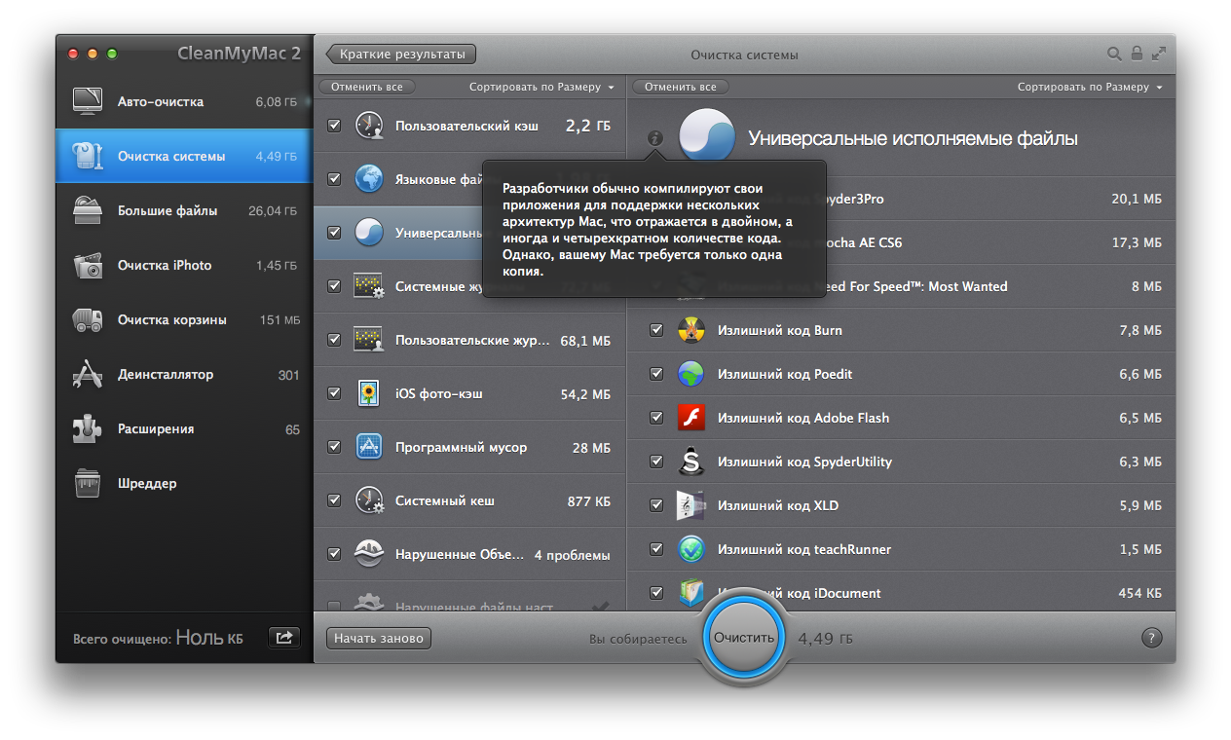Click the Burn app icon
1231x740 pixels.
690,330
